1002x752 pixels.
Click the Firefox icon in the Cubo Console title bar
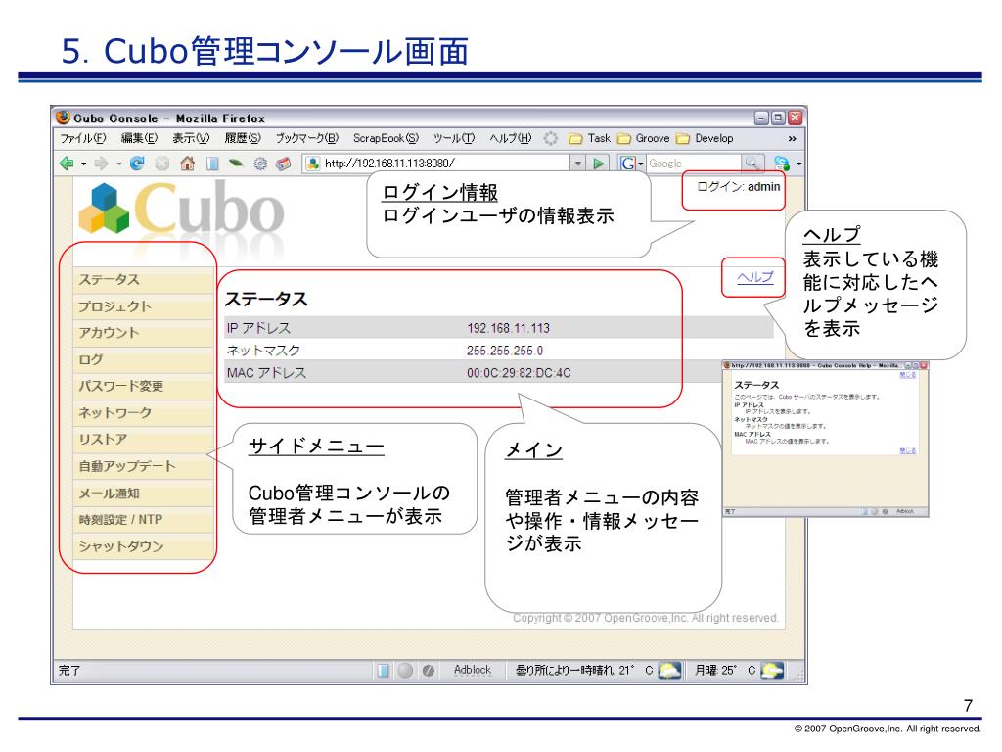63,117
